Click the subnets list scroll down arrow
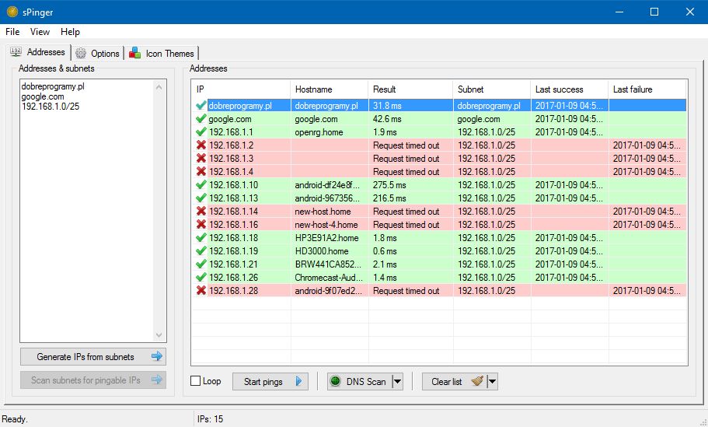 click(x=159, y=334)
